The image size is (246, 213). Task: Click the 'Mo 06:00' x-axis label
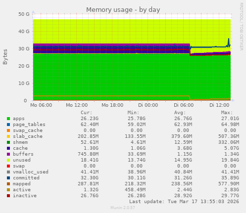coord(41,105)
